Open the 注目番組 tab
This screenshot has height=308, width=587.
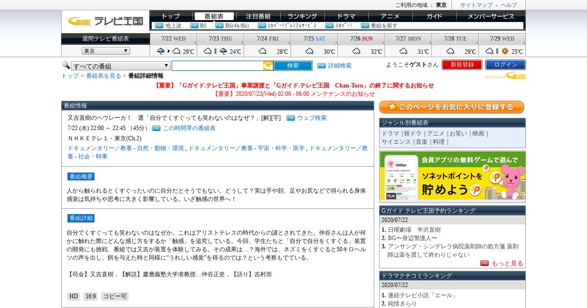coord(258,16)
